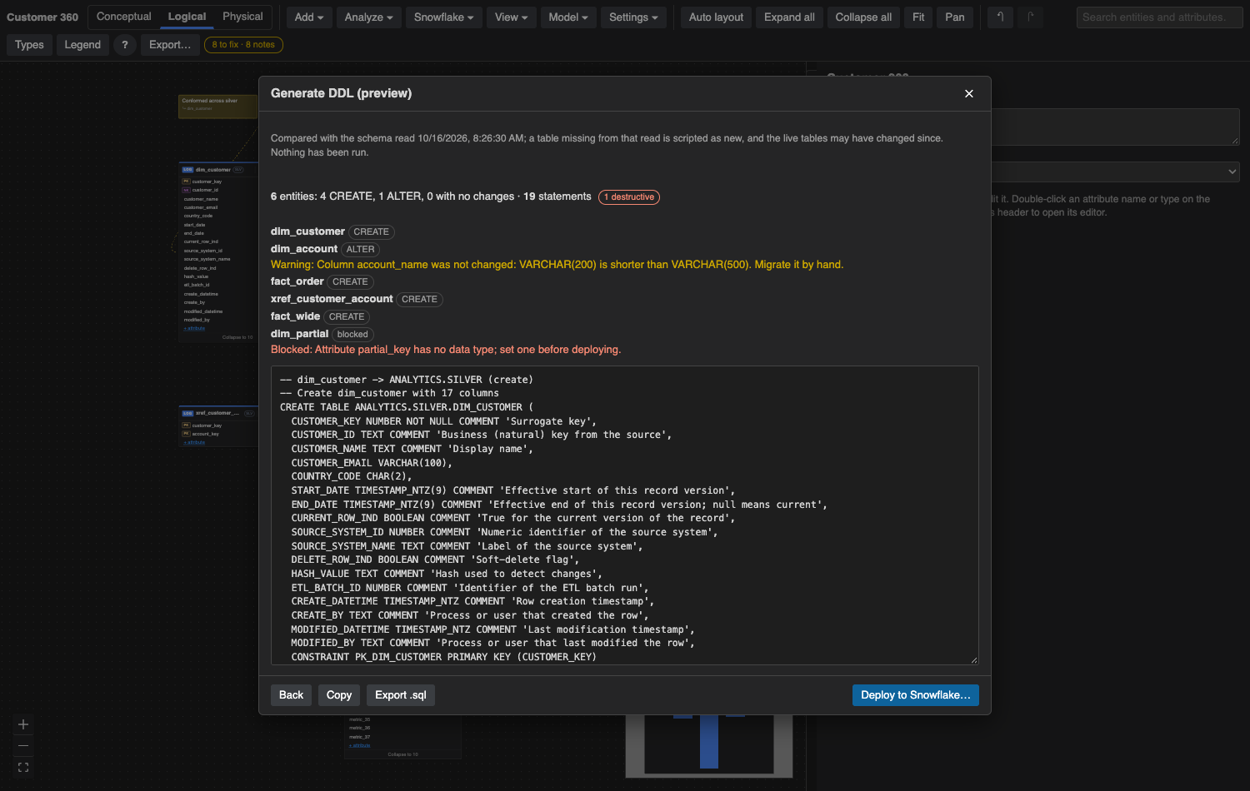The height and width of the screenshot is (791, 1250).
Task: Click '+ attribute' link in canvas dim_customer table
Action: point(194,328)
